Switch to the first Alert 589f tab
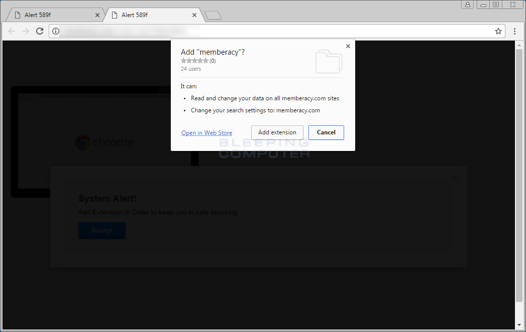The width and height of the screenshot is (526, 332). point(55,15)
